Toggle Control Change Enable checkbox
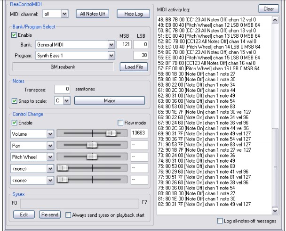Image resolution: width=286 pixels, height=231 pixels. pos(15,123)
